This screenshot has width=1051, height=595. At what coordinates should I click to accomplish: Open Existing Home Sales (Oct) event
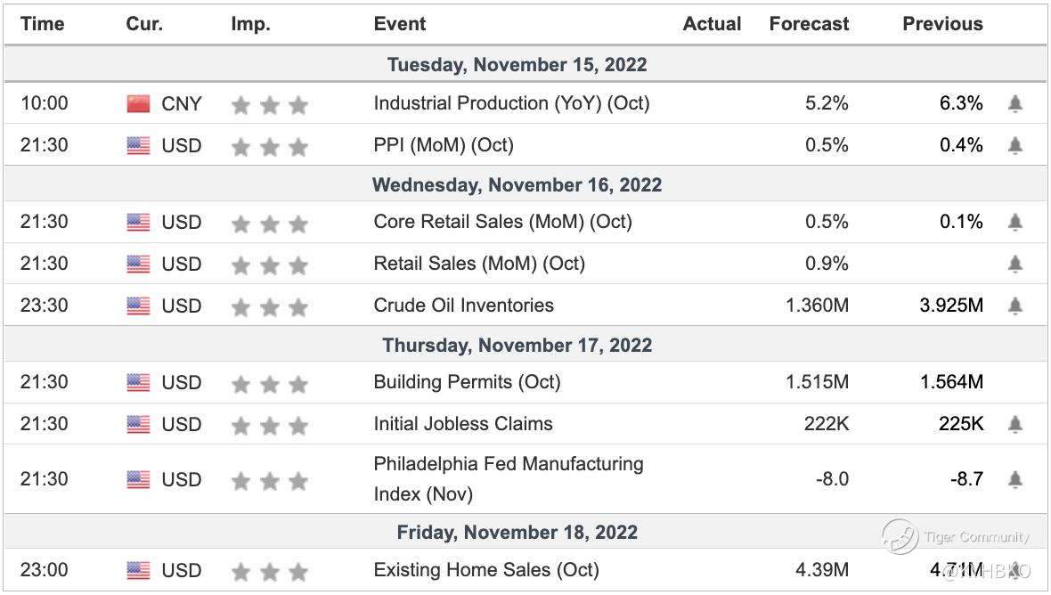click(486, 570)
